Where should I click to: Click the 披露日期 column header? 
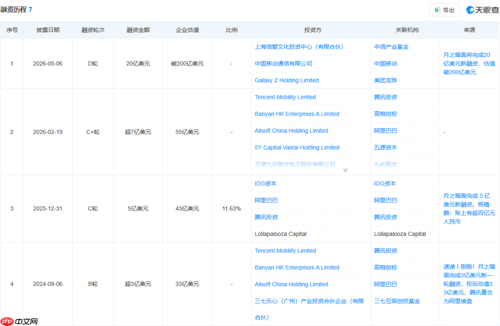(x=48, y=30)
